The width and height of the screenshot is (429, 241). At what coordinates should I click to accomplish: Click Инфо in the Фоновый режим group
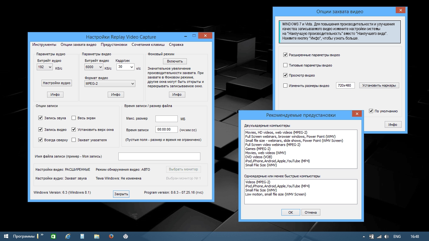177,94
